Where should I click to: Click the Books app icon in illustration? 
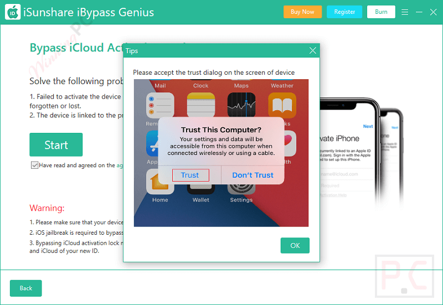click(x=282, y=105)
